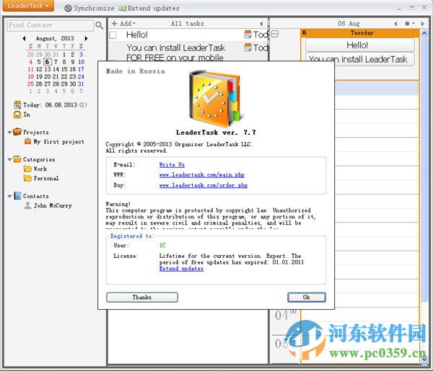The height and width of the screenshot is (371, 433).
Task: Click the All tasks header
Action: [187, 24]
